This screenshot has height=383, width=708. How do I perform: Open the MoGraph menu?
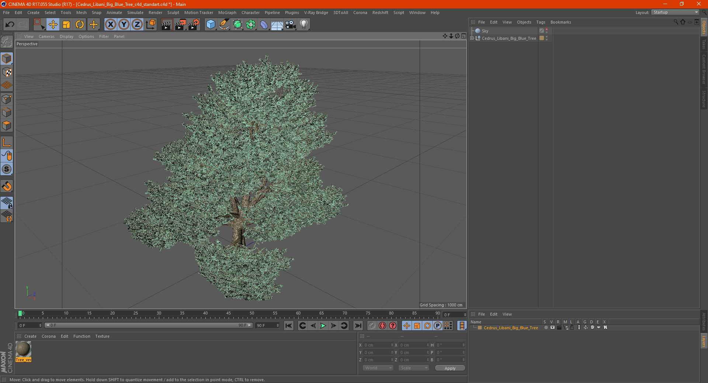pos(227,13)
